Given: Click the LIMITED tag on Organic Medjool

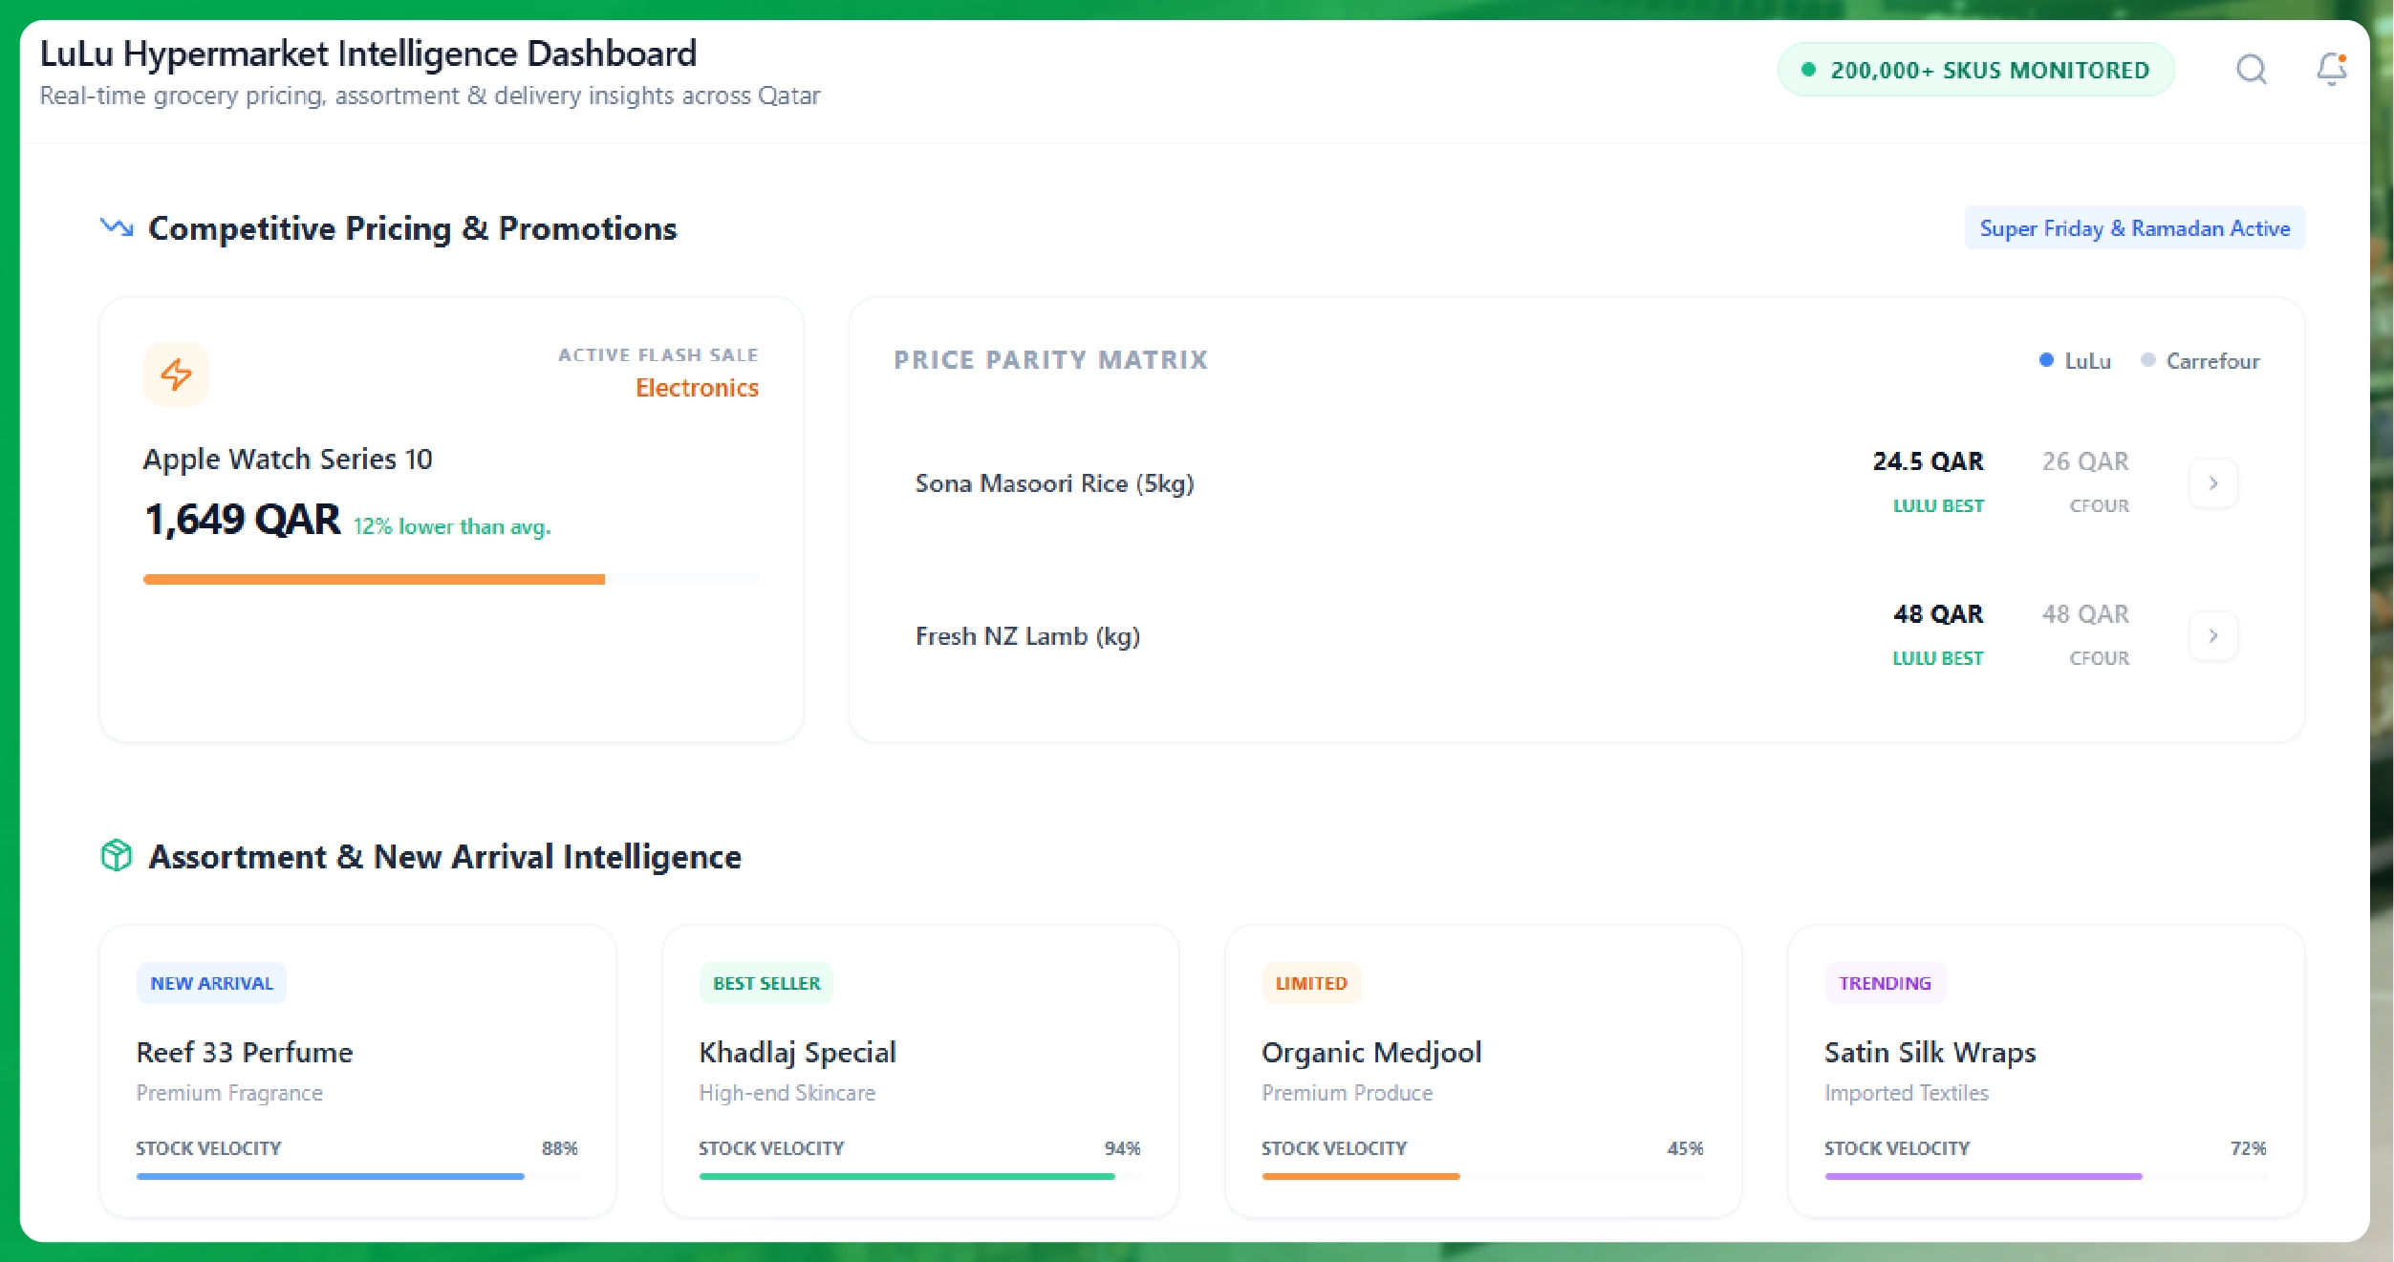Looking at the screenshot, I should pyautogui.click(x=1310, y=983).
